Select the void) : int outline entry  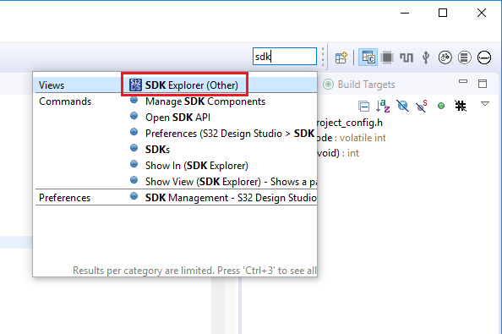click(x=338, y=153)
